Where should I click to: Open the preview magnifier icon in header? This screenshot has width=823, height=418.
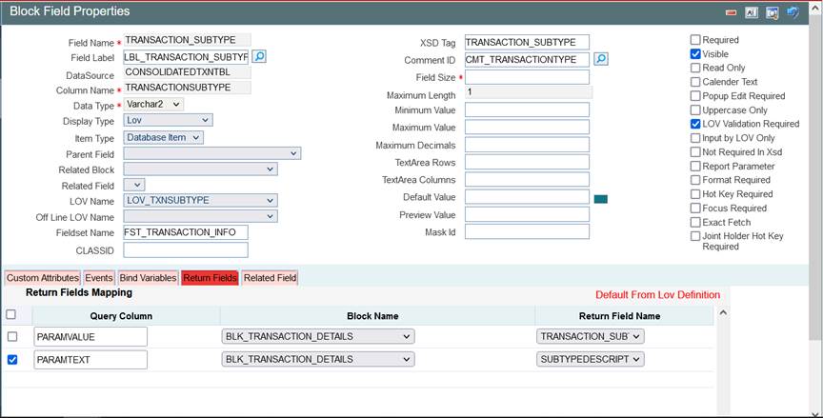coord(772,12)
